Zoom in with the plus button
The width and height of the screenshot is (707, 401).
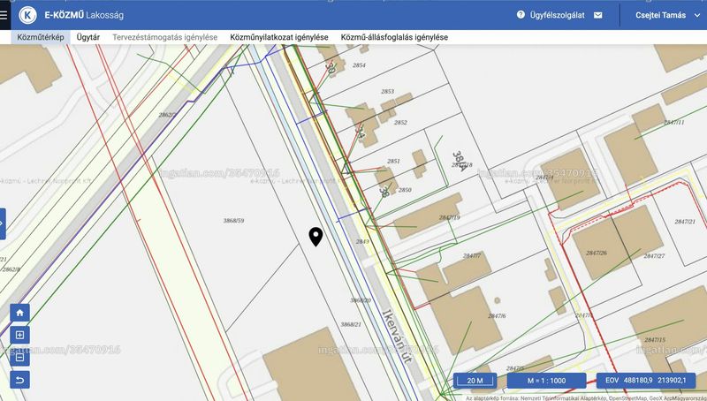pos(19,335)
